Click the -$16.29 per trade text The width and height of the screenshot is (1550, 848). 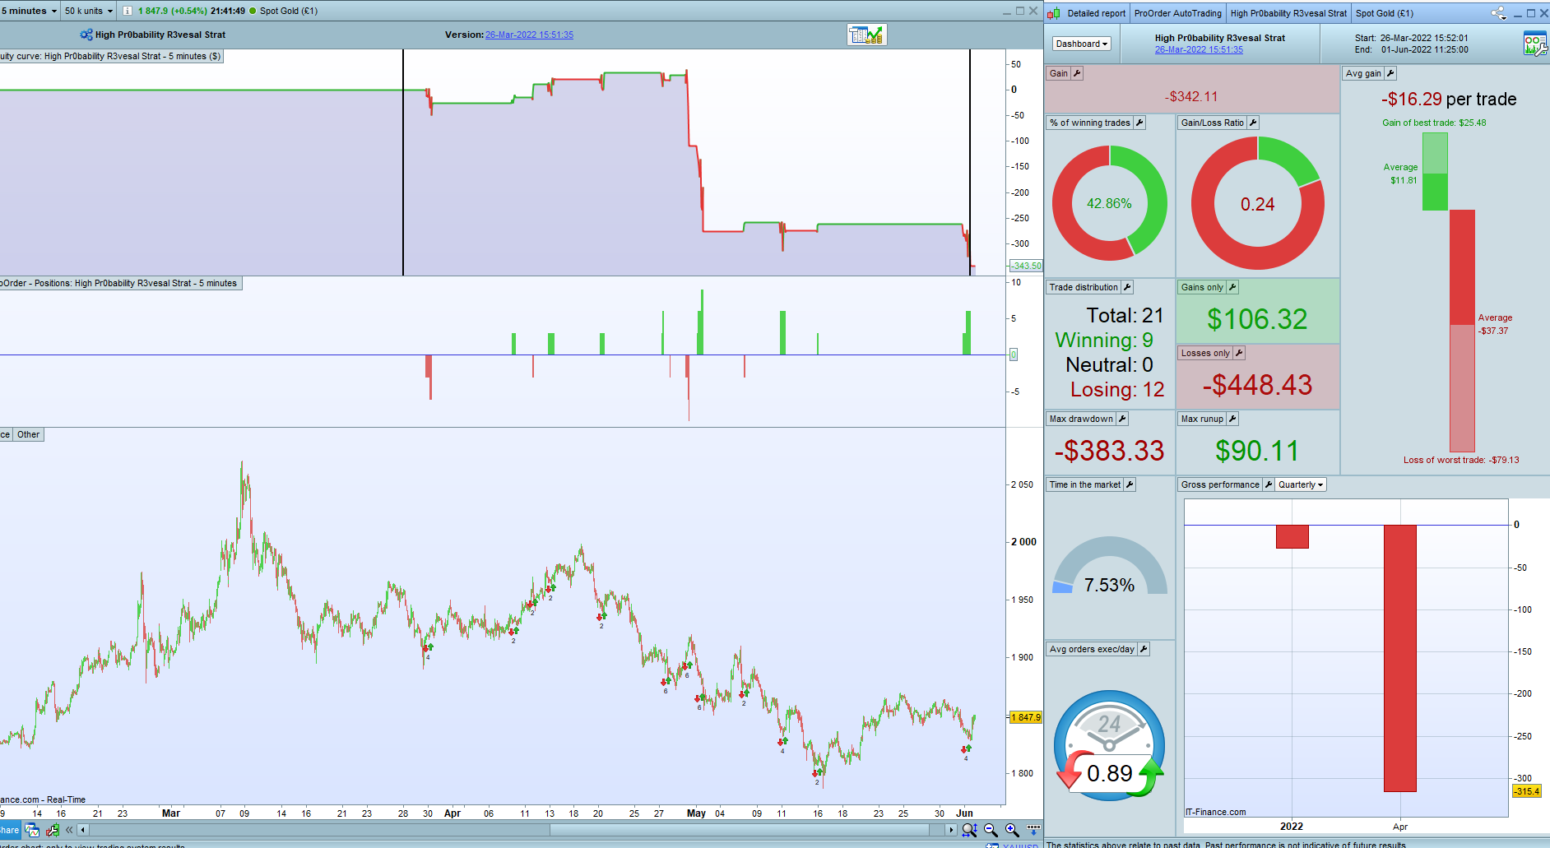[x=1449, y=99]
